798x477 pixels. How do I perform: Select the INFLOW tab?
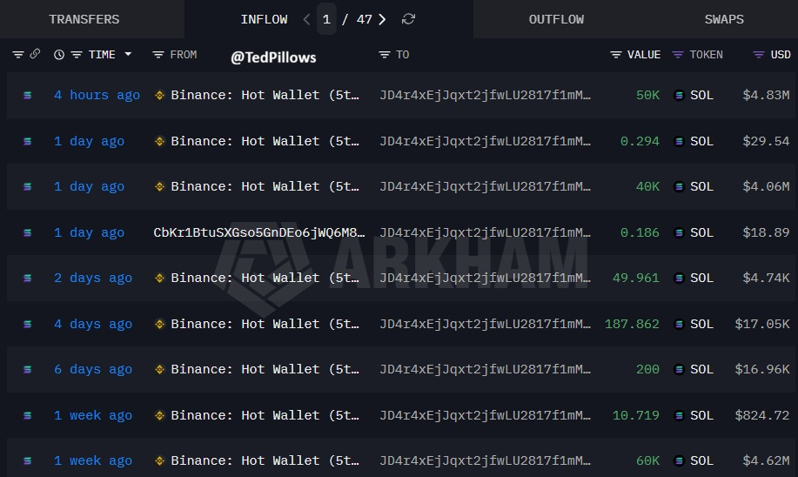[264, 19]
